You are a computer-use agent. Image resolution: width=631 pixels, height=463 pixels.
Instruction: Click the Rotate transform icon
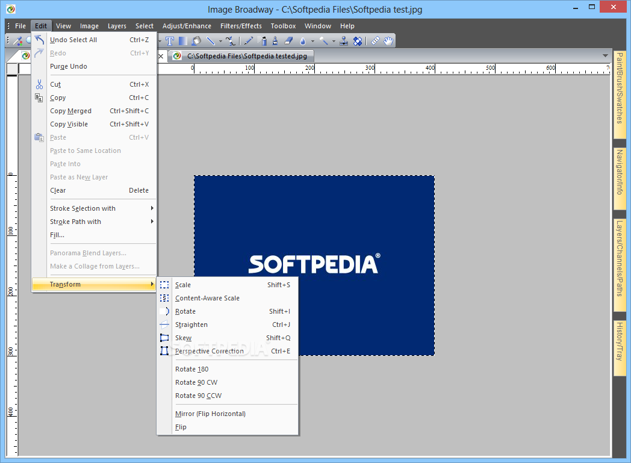coord(164,311)
